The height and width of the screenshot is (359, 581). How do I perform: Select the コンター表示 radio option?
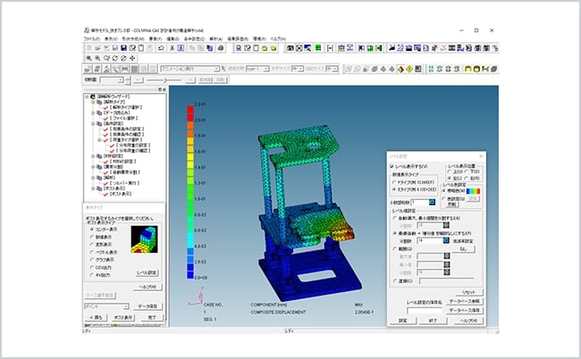coord(92,230)
